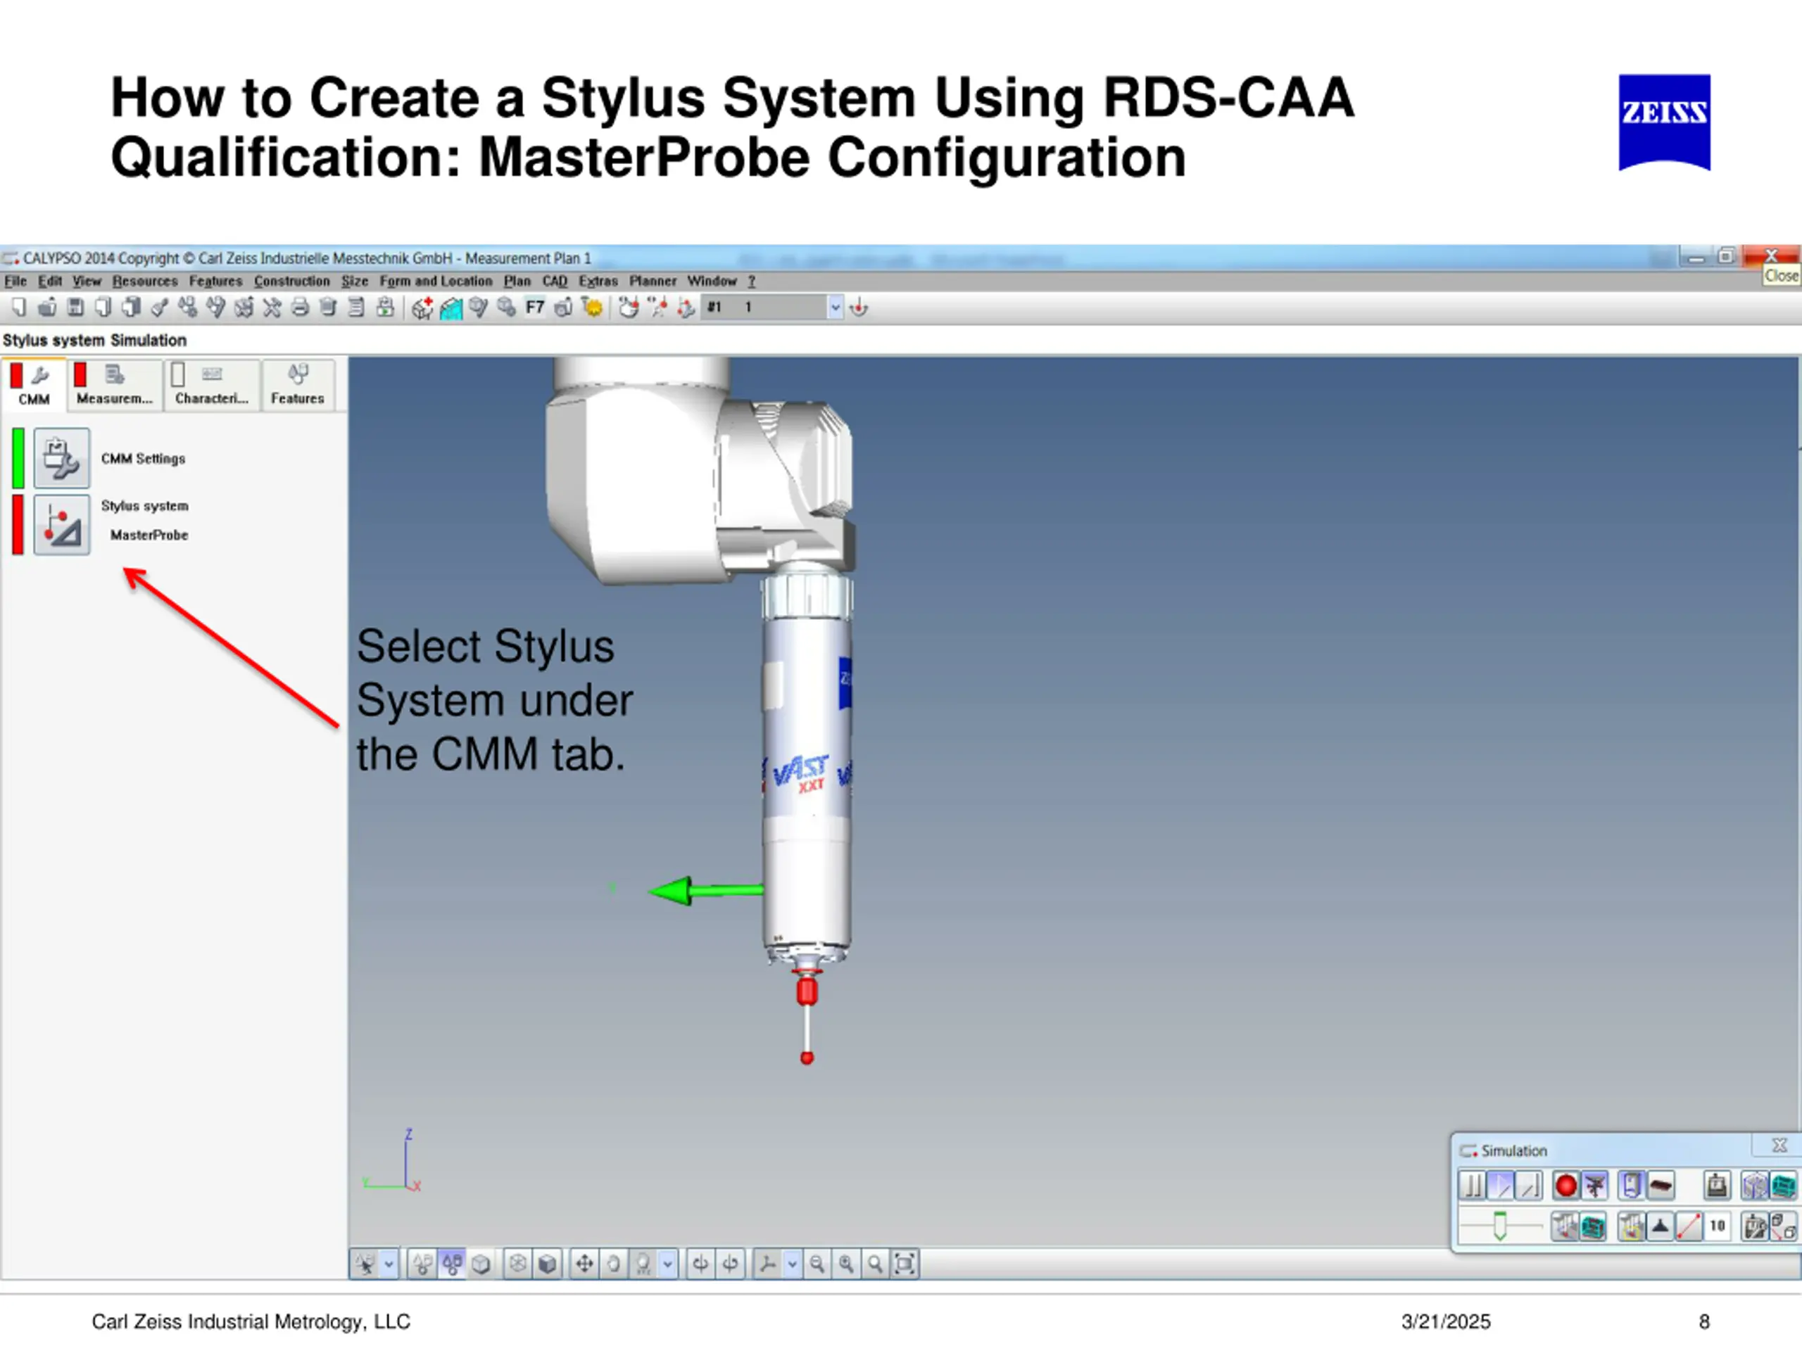The width and height of the screenshot is (1802, 1351).
Task: Open the Form and Location menu
Action: (436, 281)
